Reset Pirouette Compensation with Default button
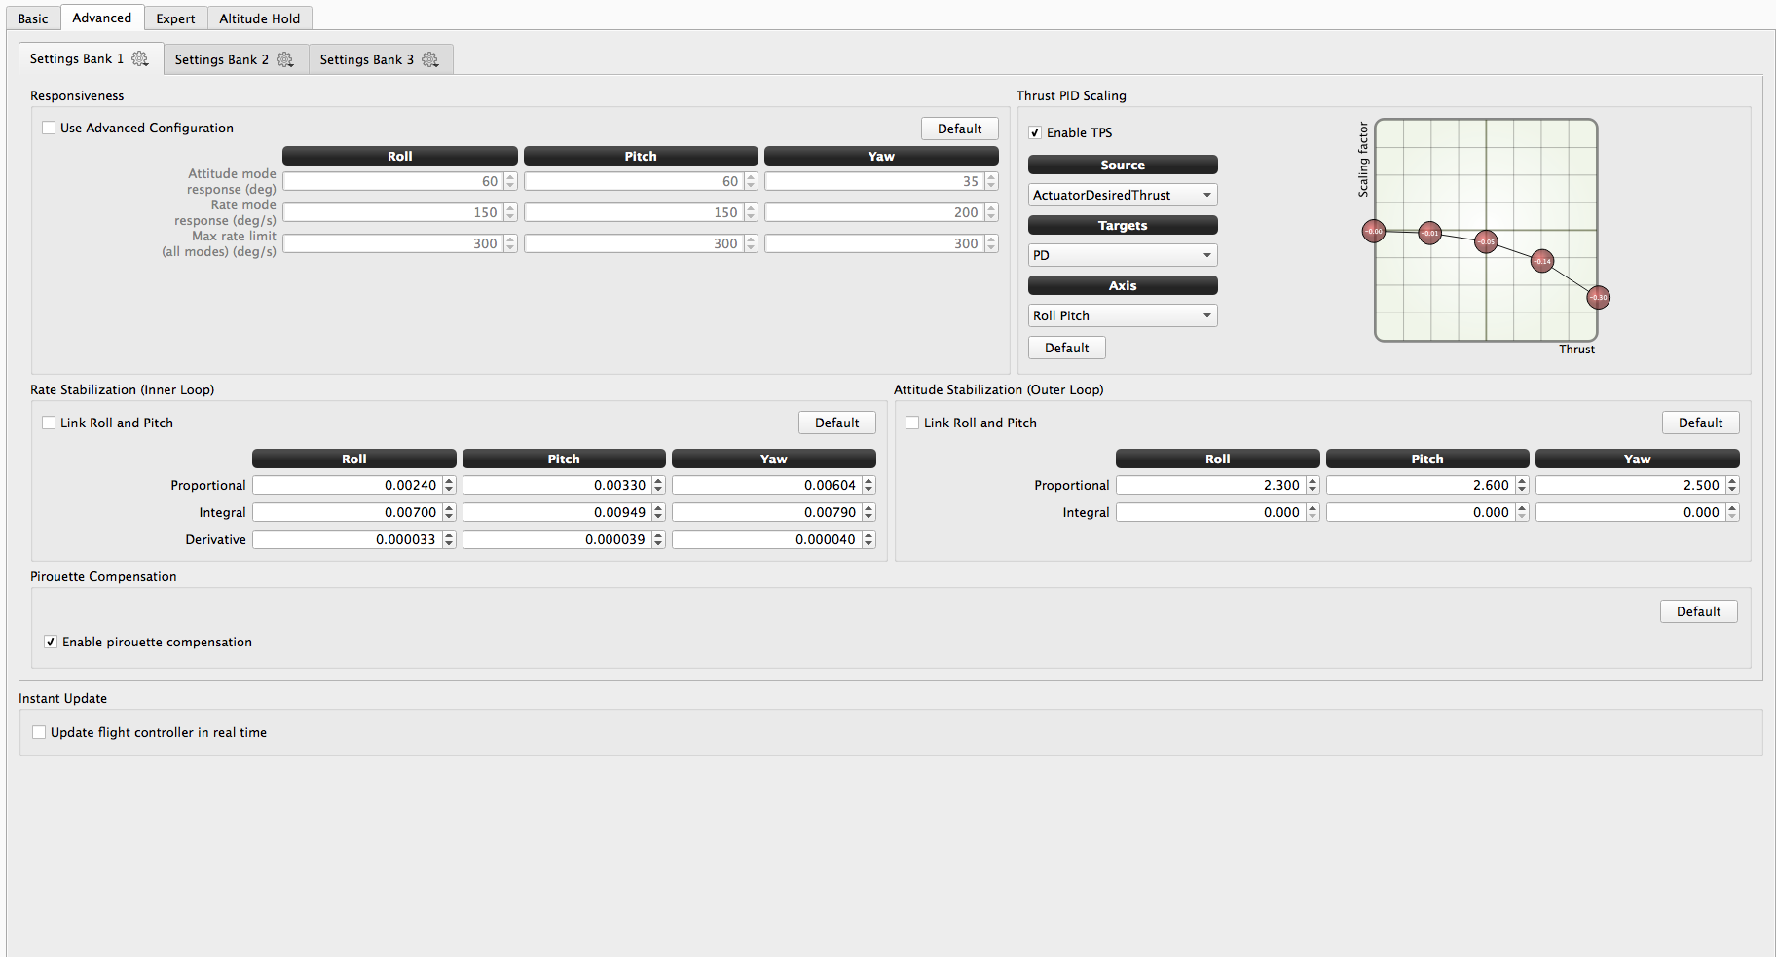 [x=1698, y=611]
